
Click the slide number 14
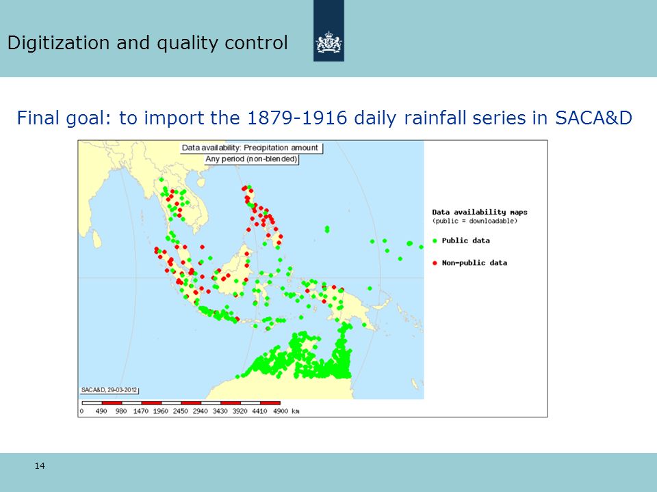40,466
